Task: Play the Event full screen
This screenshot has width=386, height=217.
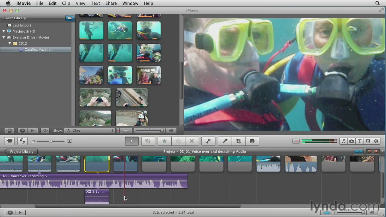Action: tap(22, 131)
